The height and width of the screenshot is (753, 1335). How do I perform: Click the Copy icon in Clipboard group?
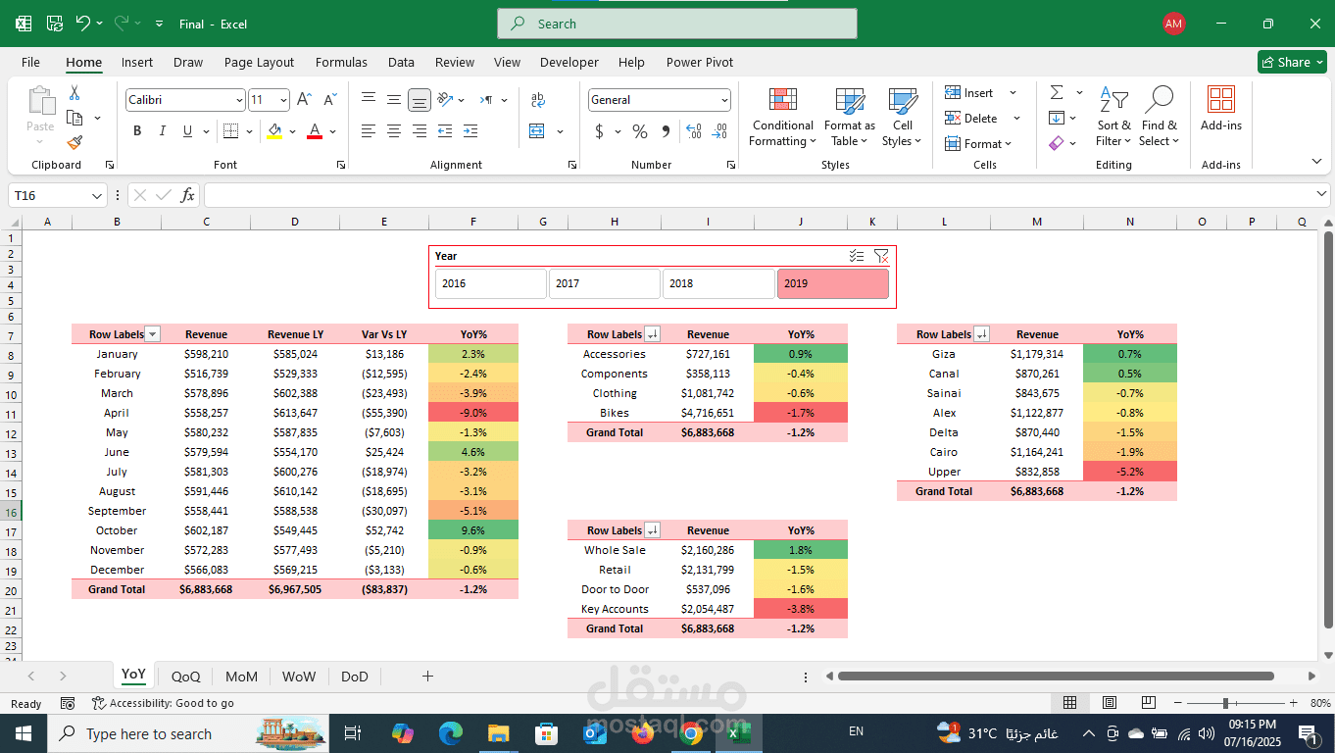tap(74, 118)
